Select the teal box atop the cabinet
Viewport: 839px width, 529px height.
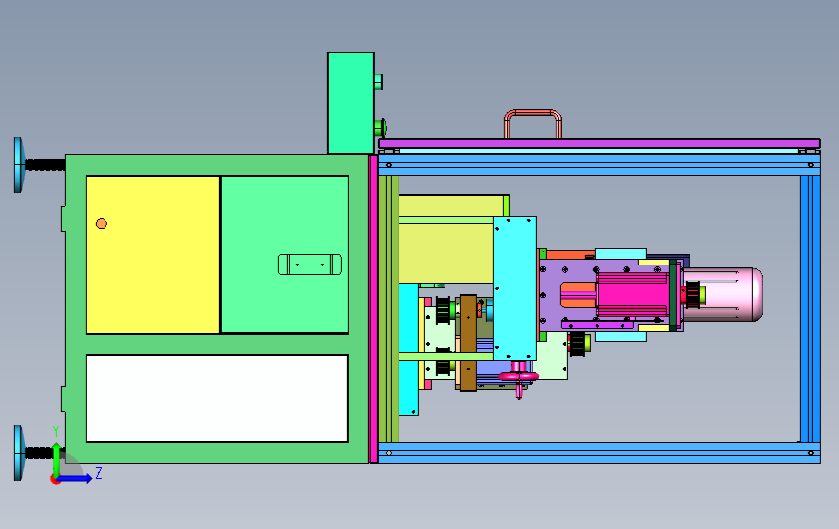351,102
